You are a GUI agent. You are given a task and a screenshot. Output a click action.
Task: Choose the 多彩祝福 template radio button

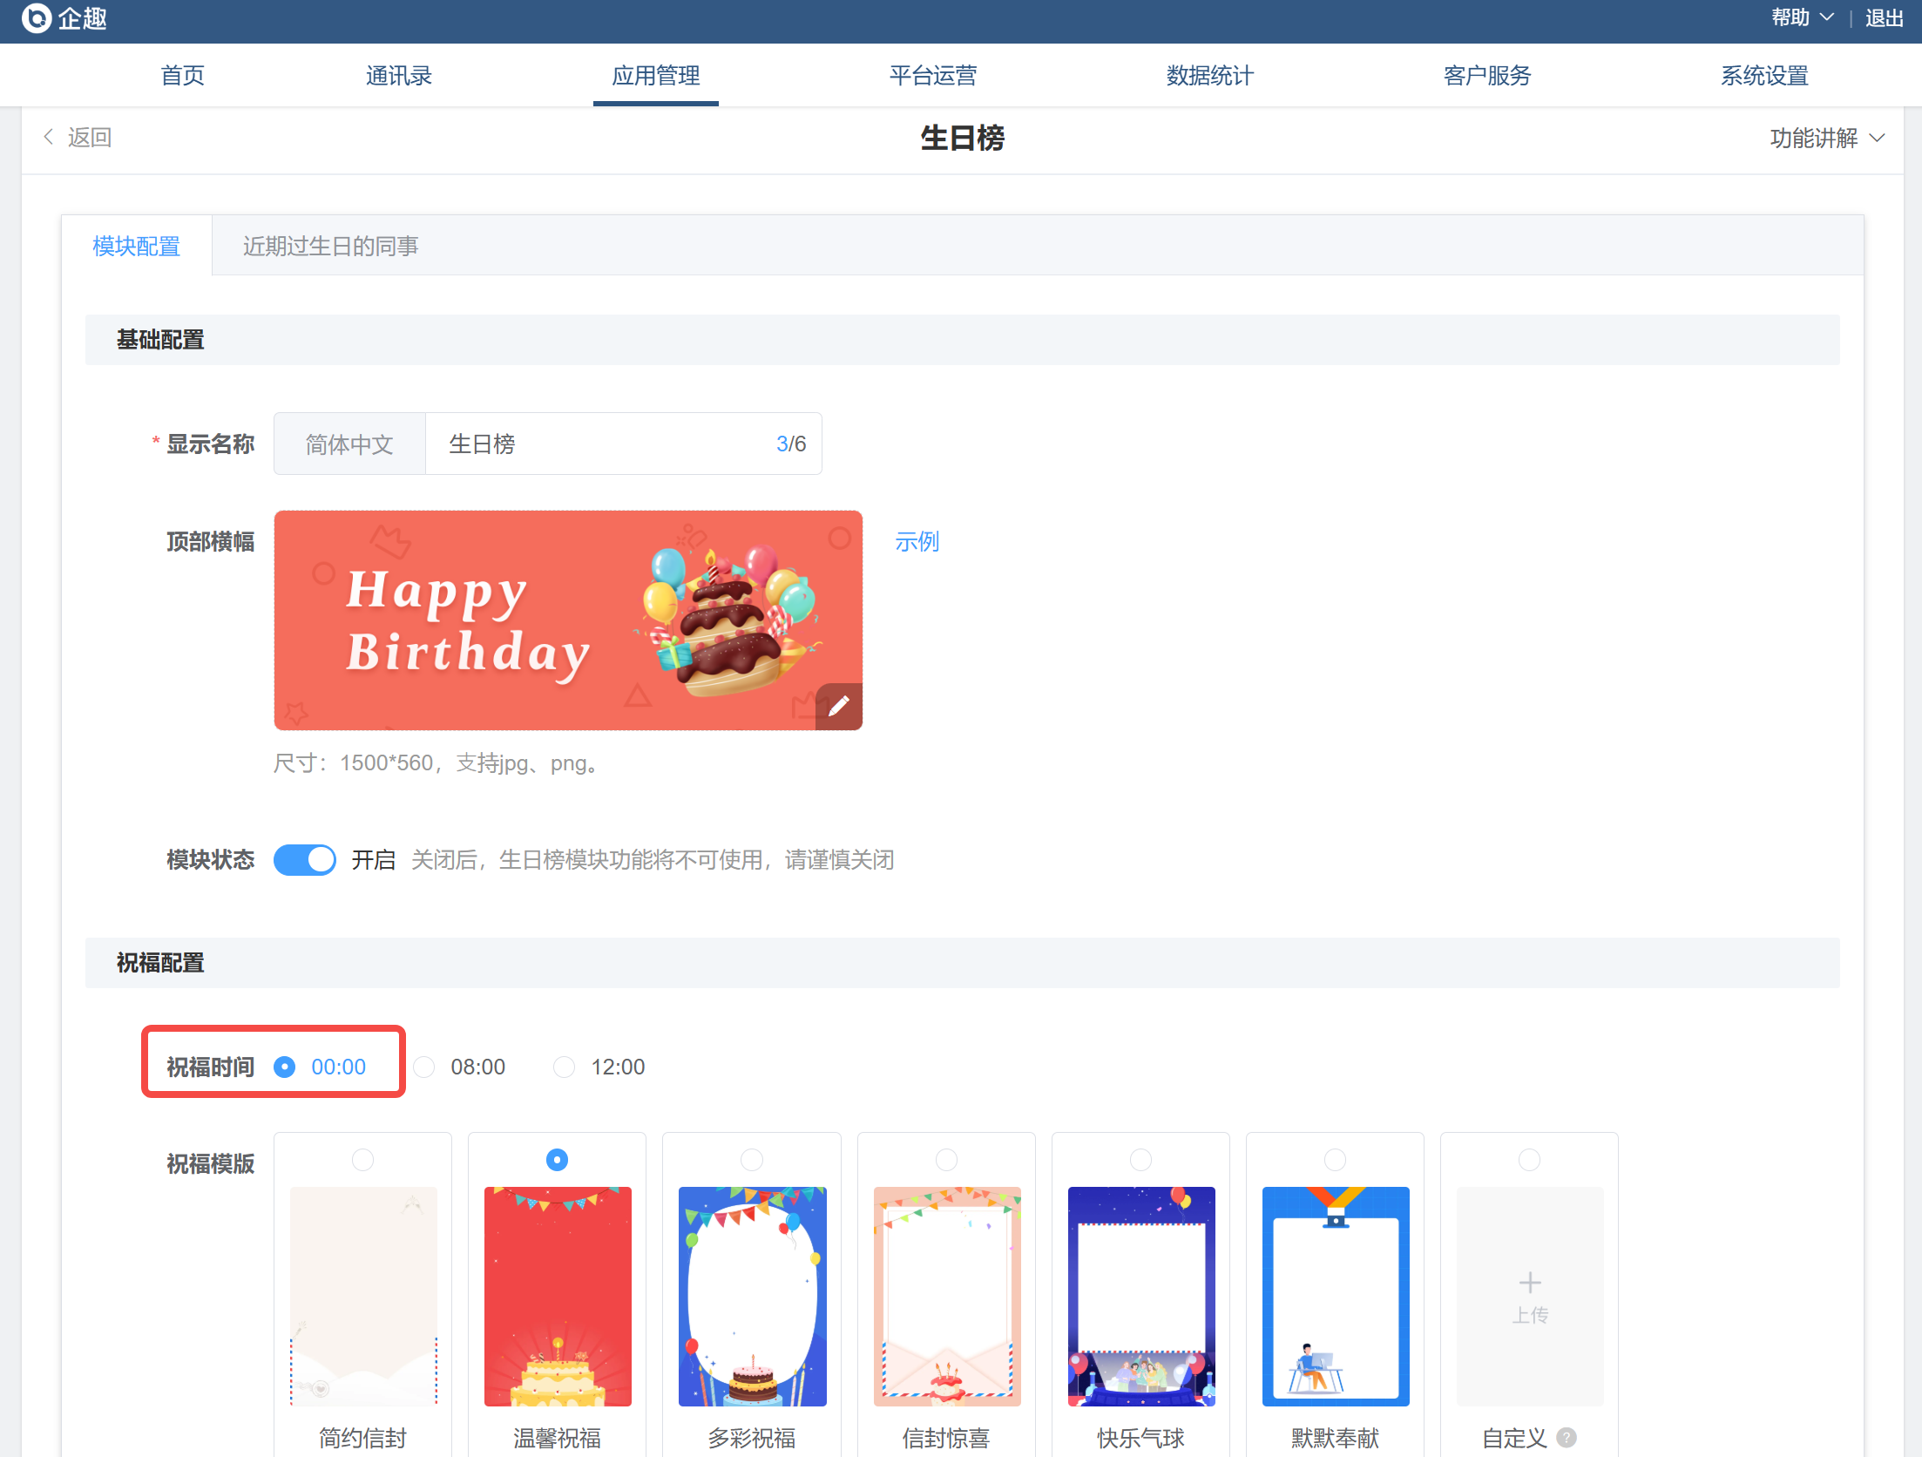click(x=752, y=1160)
